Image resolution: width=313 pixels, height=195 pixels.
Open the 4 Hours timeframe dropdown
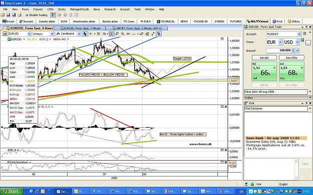(x=52, y=34)
